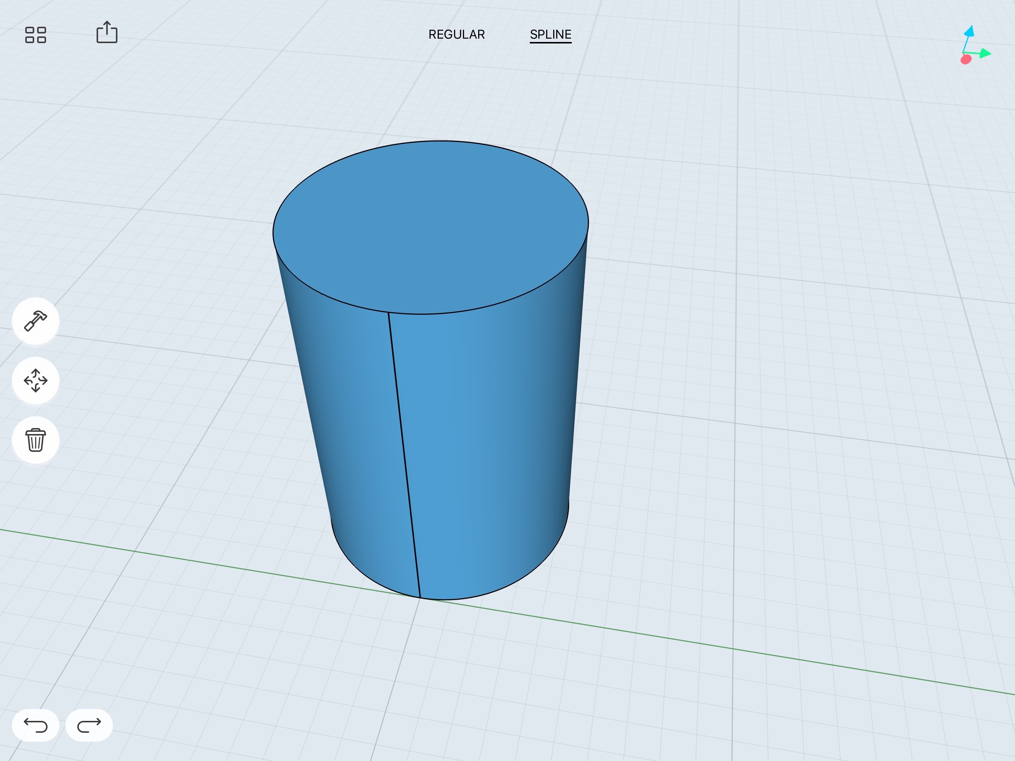Click the red axis dot on gizmo

click(966, 59)
